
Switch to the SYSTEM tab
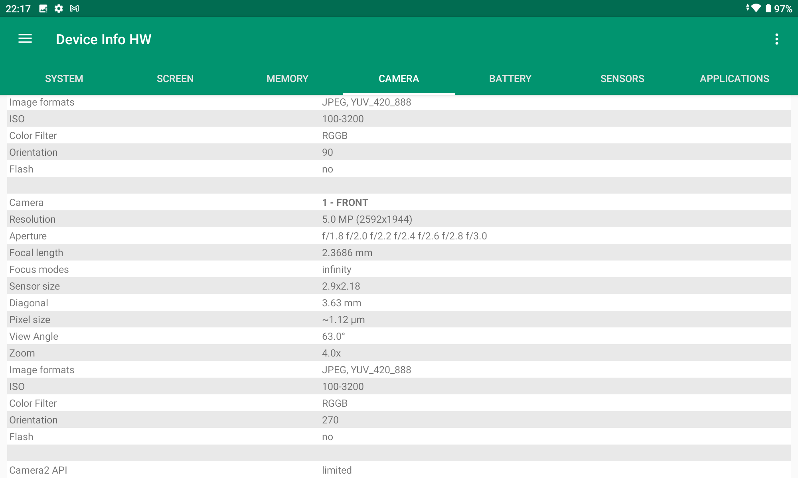click(x=64, y=78)
